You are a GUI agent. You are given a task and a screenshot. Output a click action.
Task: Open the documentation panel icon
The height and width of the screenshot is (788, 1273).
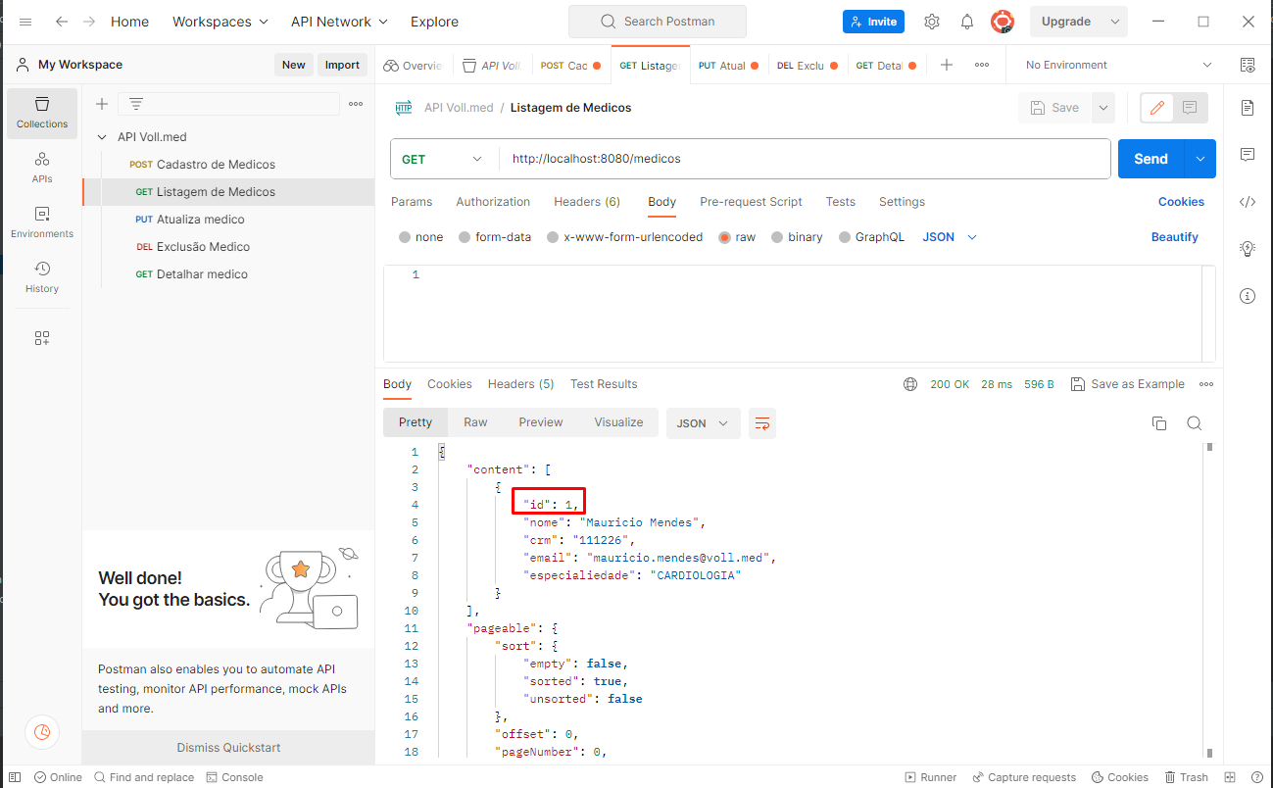coord(1248,108)
